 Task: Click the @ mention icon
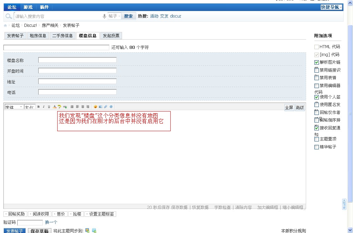tap(111, 107)
